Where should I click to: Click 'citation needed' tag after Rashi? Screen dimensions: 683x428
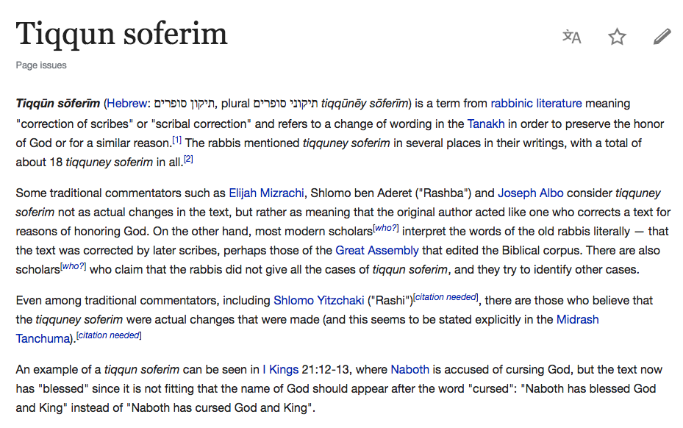pyautogui.click(x=446, y=297)
